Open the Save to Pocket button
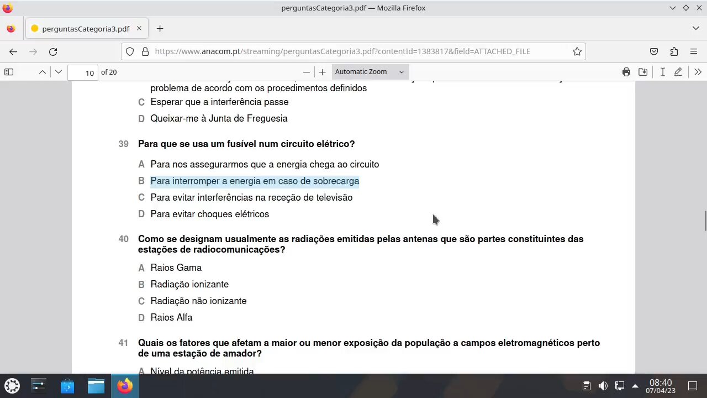Image resolution: width=707 pixels, height=398 pixels. (x=654, y=51)
